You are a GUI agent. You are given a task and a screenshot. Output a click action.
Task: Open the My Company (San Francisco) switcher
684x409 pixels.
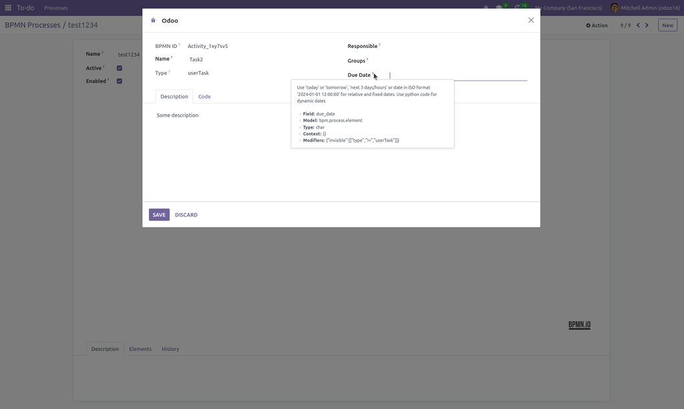568,8
